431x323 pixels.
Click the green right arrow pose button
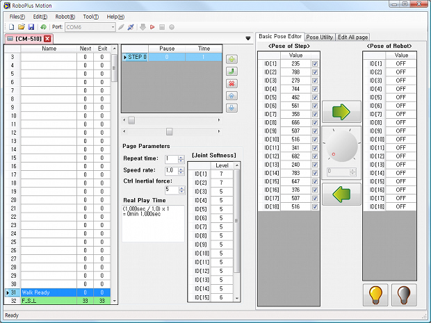(x=341, y=112)
